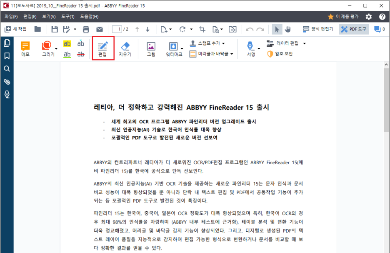Select the Eraser (지우기) tool
Image resolution: width=390 pixels, height=253 pixels.
tap(125, 49)
